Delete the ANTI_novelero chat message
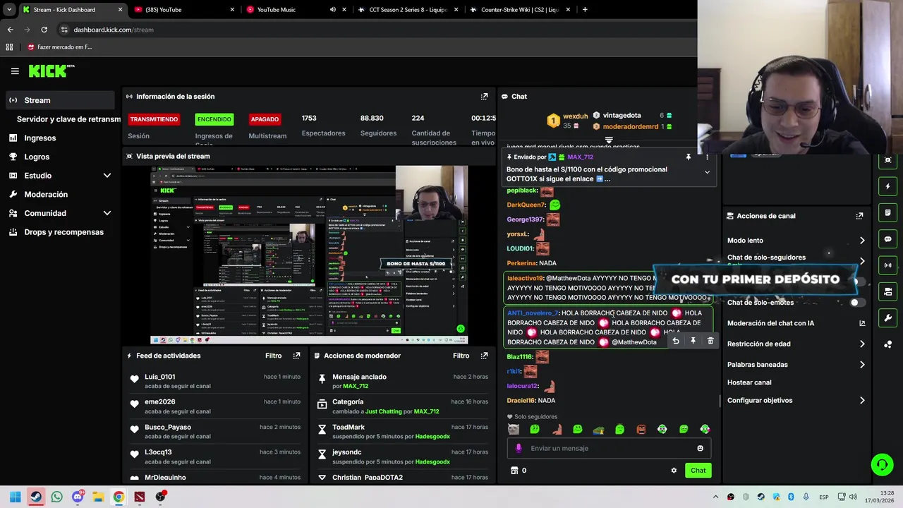Screen dimensions: 903x508 point(710,341)
